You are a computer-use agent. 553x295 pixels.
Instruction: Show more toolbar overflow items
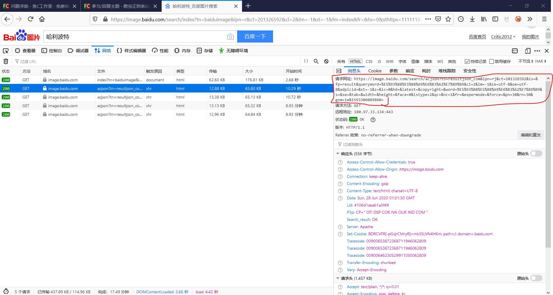click(530, 19)
